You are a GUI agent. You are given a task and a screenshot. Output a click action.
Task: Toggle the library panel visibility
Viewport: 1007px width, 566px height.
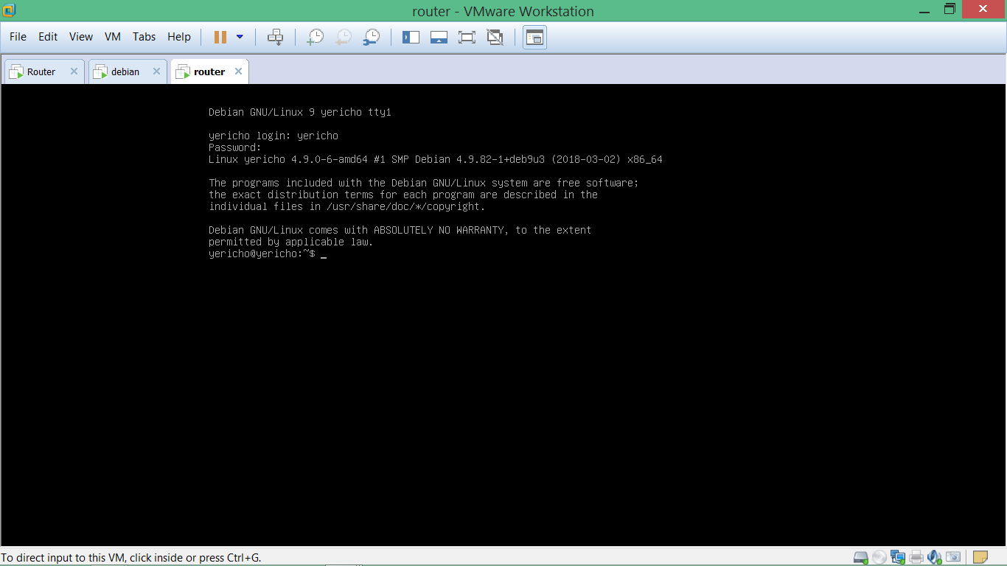click(x=411, y=37)
